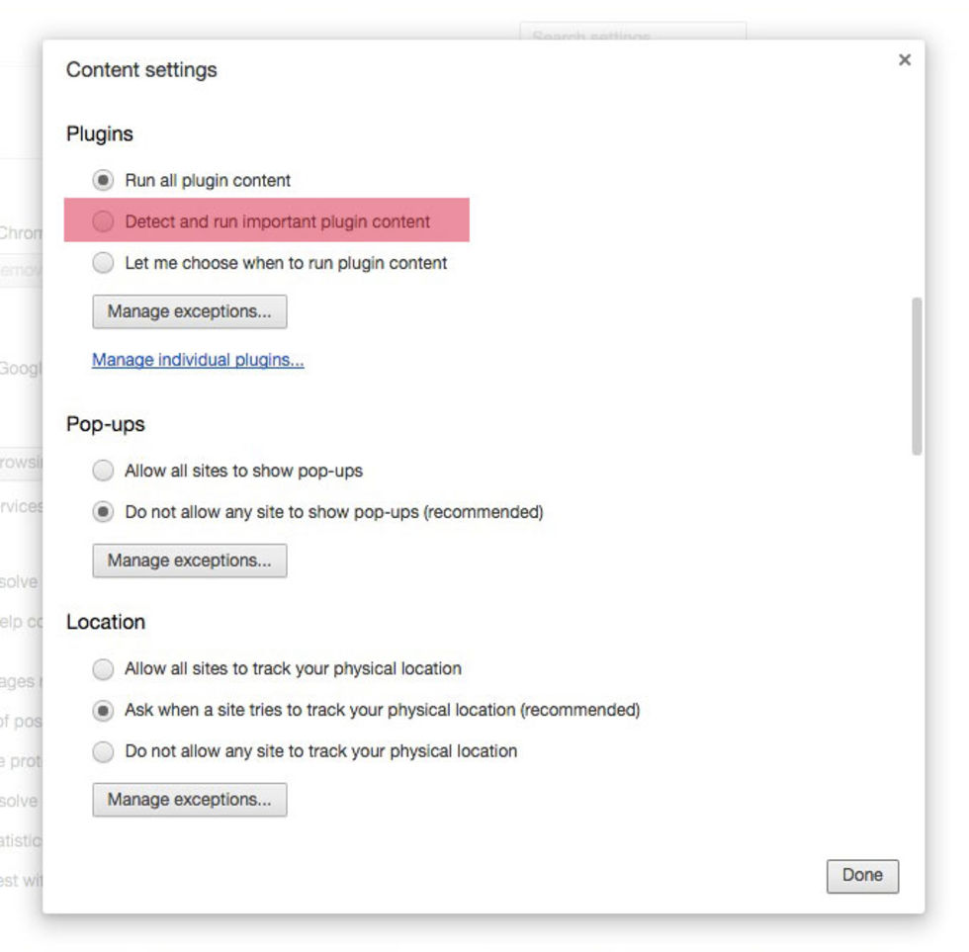Image resolution: width=969 pixels, height=952 pixels.
Task: Choose Do not allow any site to track location
Action: [x=103, y=752]
